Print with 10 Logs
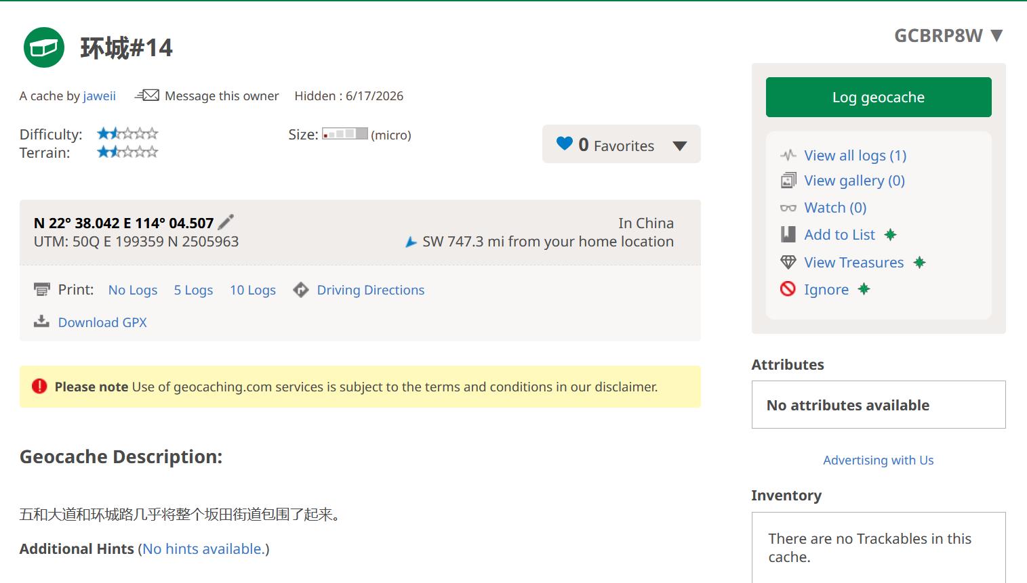The width and height of the screenshot is (1027, 583). pos(253,290)
